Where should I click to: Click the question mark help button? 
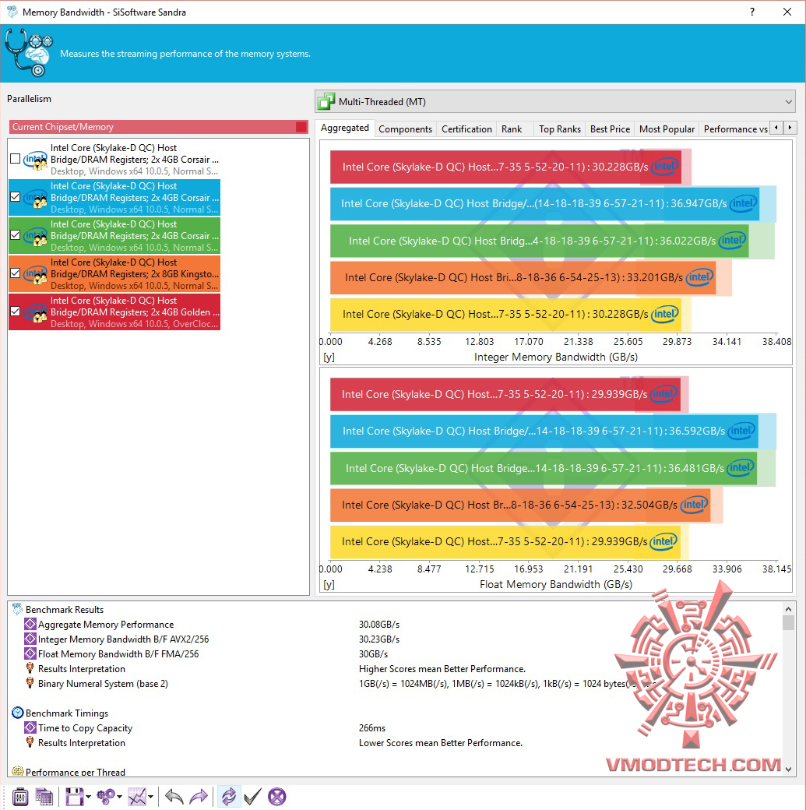tap(752, 12)
